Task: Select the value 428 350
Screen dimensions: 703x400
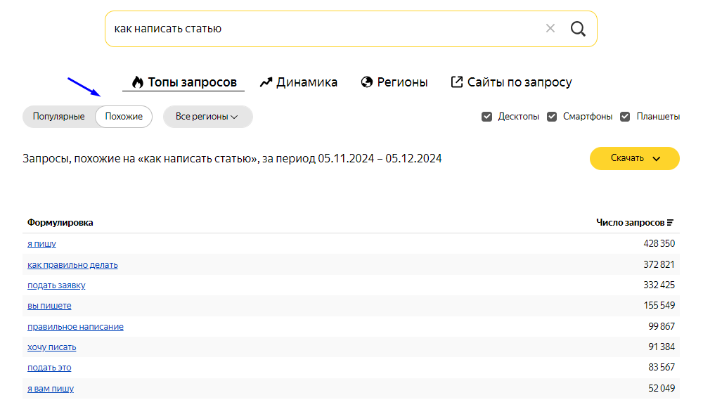Action: point(659,243)
